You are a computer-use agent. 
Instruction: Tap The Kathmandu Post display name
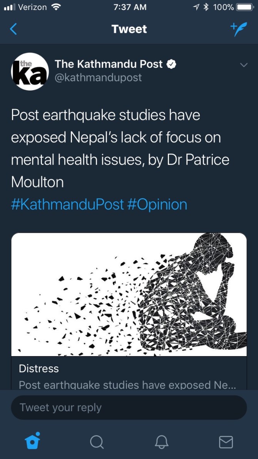pos(109,64)
